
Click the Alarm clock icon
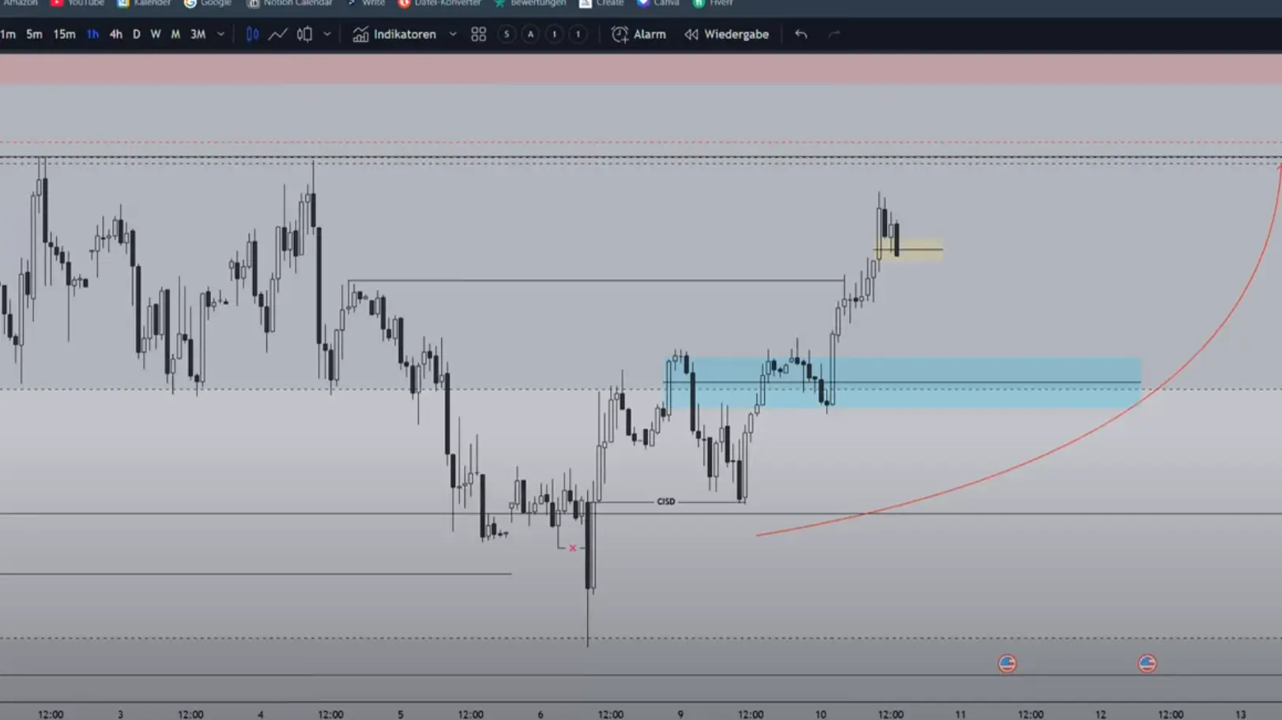pyautogui.click(x=620, y=34)
